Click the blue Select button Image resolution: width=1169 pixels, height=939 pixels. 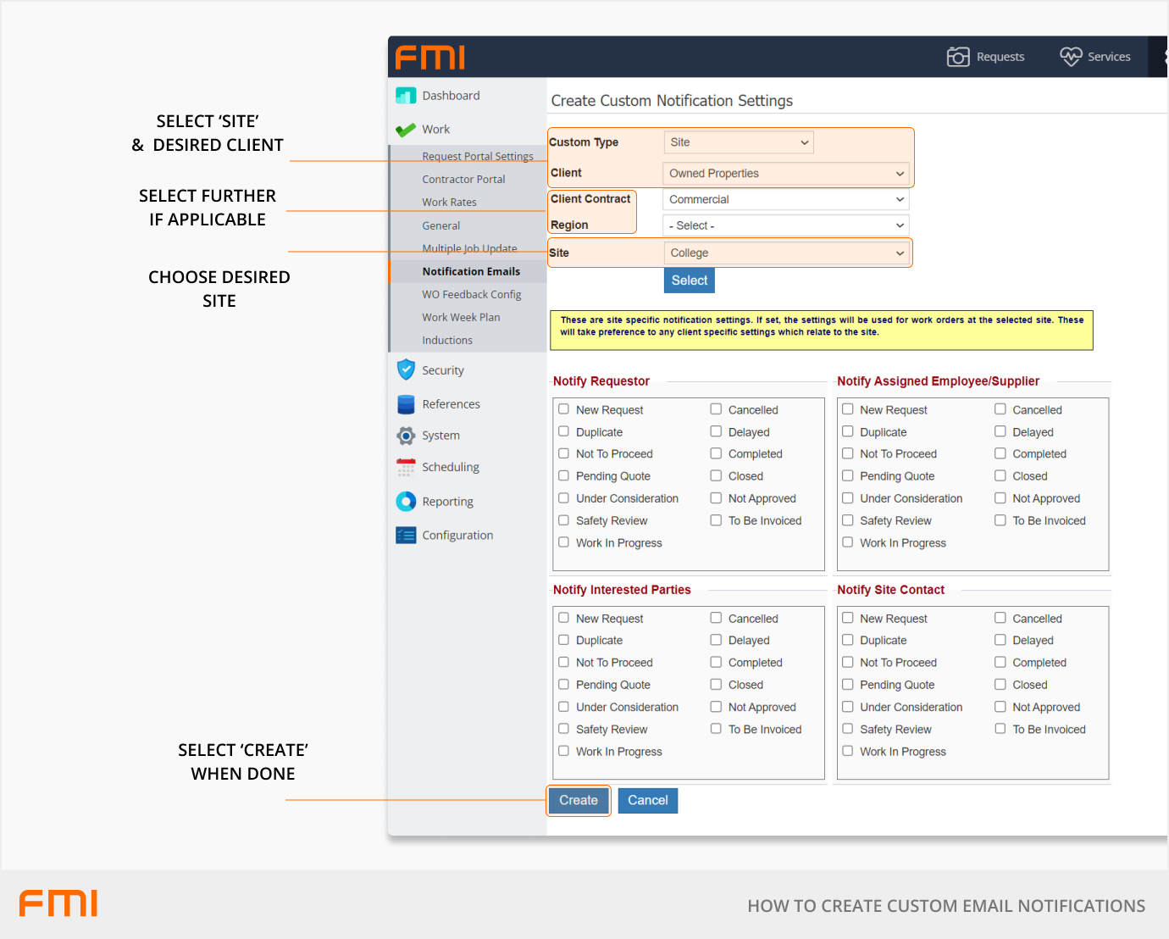(689, 281)
